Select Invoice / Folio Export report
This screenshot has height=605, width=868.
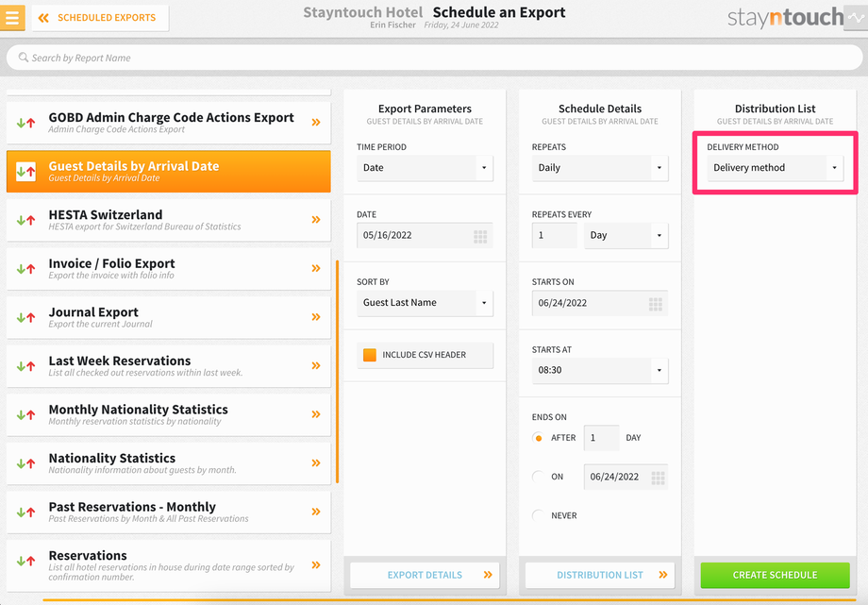coord(168,269)
